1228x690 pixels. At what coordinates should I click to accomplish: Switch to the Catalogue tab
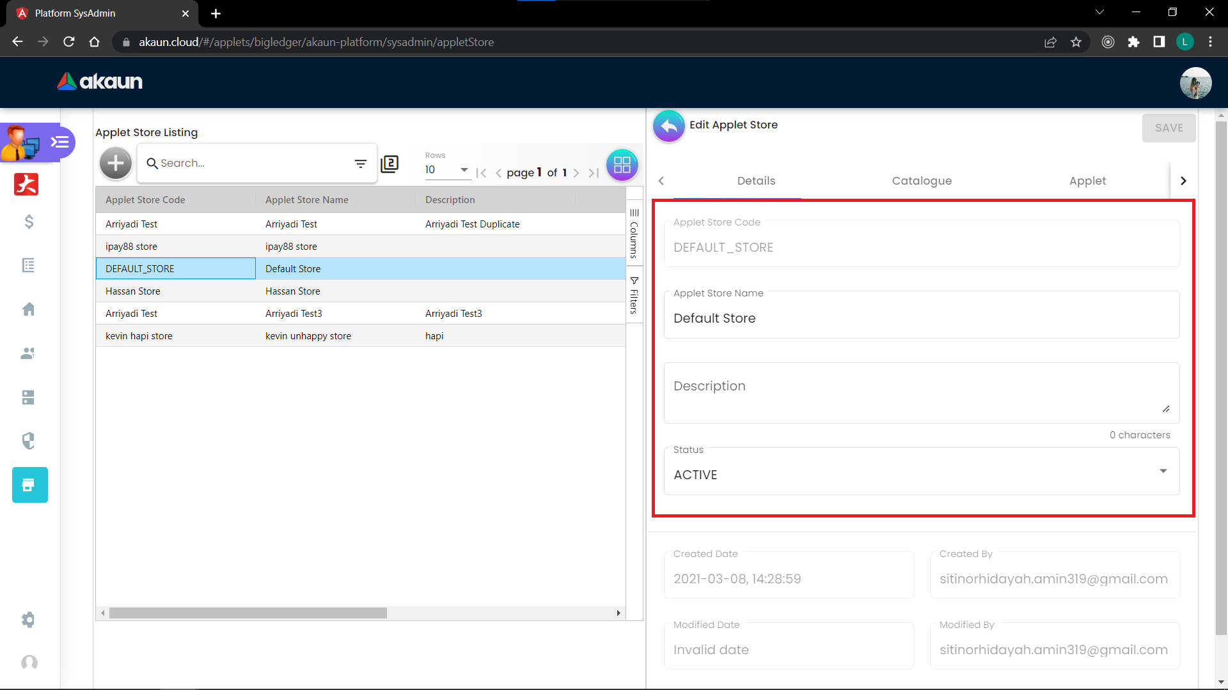tap(922, 181)
